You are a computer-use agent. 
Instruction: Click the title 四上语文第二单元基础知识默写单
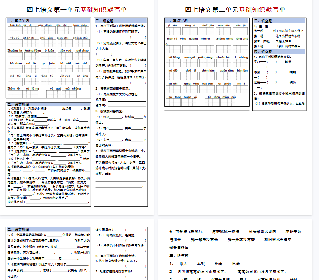click(235, 10)
